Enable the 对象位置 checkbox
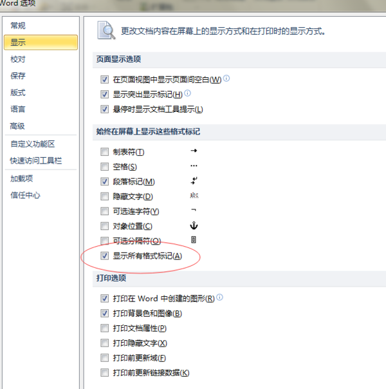This screenshot has height=389, width=386. (105, 226)
